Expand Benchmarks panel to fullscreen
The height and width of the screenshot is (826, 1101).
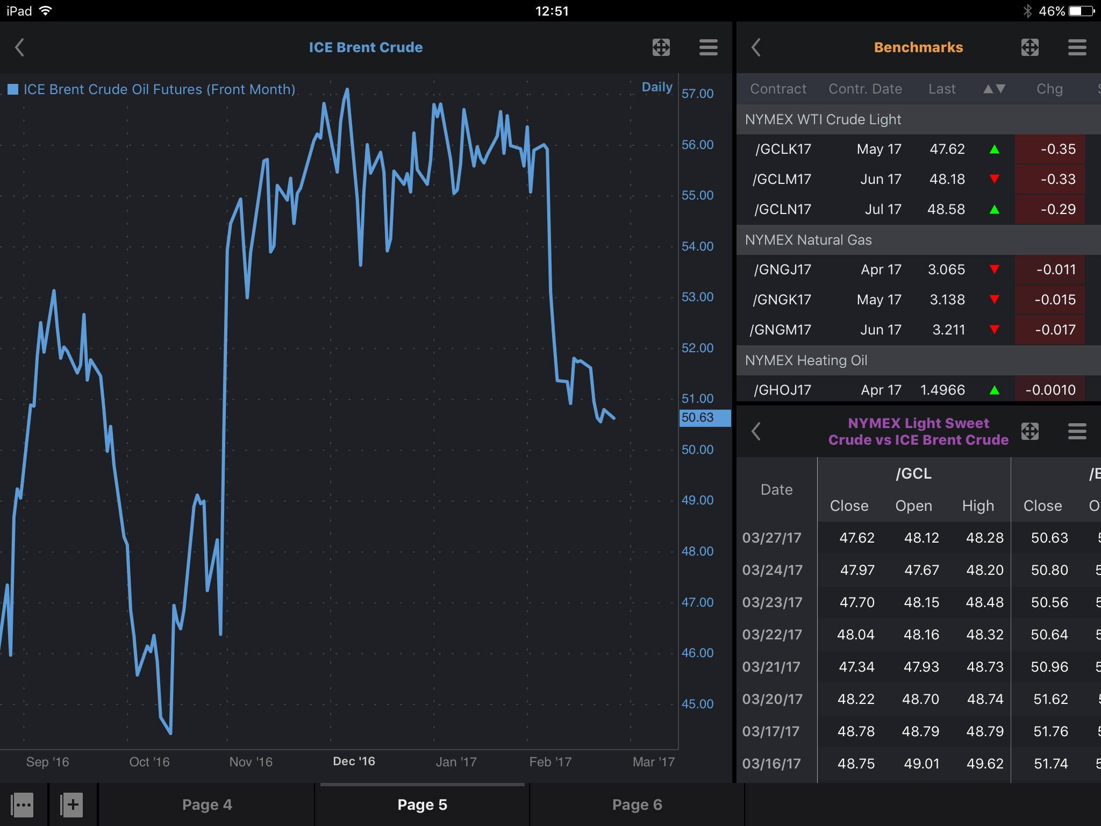(x=1029, y=47)
